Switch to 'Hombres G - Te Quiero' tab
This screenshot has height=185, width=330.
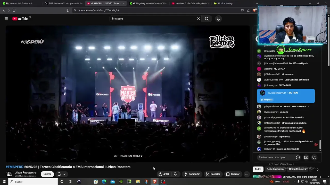click(x=190, y=3)
